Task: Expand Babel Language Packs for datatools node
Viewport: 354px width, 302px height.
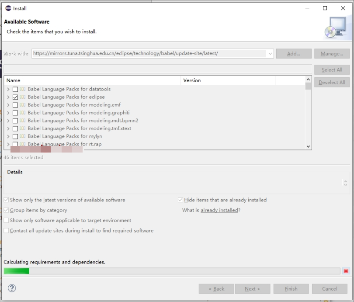Action: (x=8, y=90)
